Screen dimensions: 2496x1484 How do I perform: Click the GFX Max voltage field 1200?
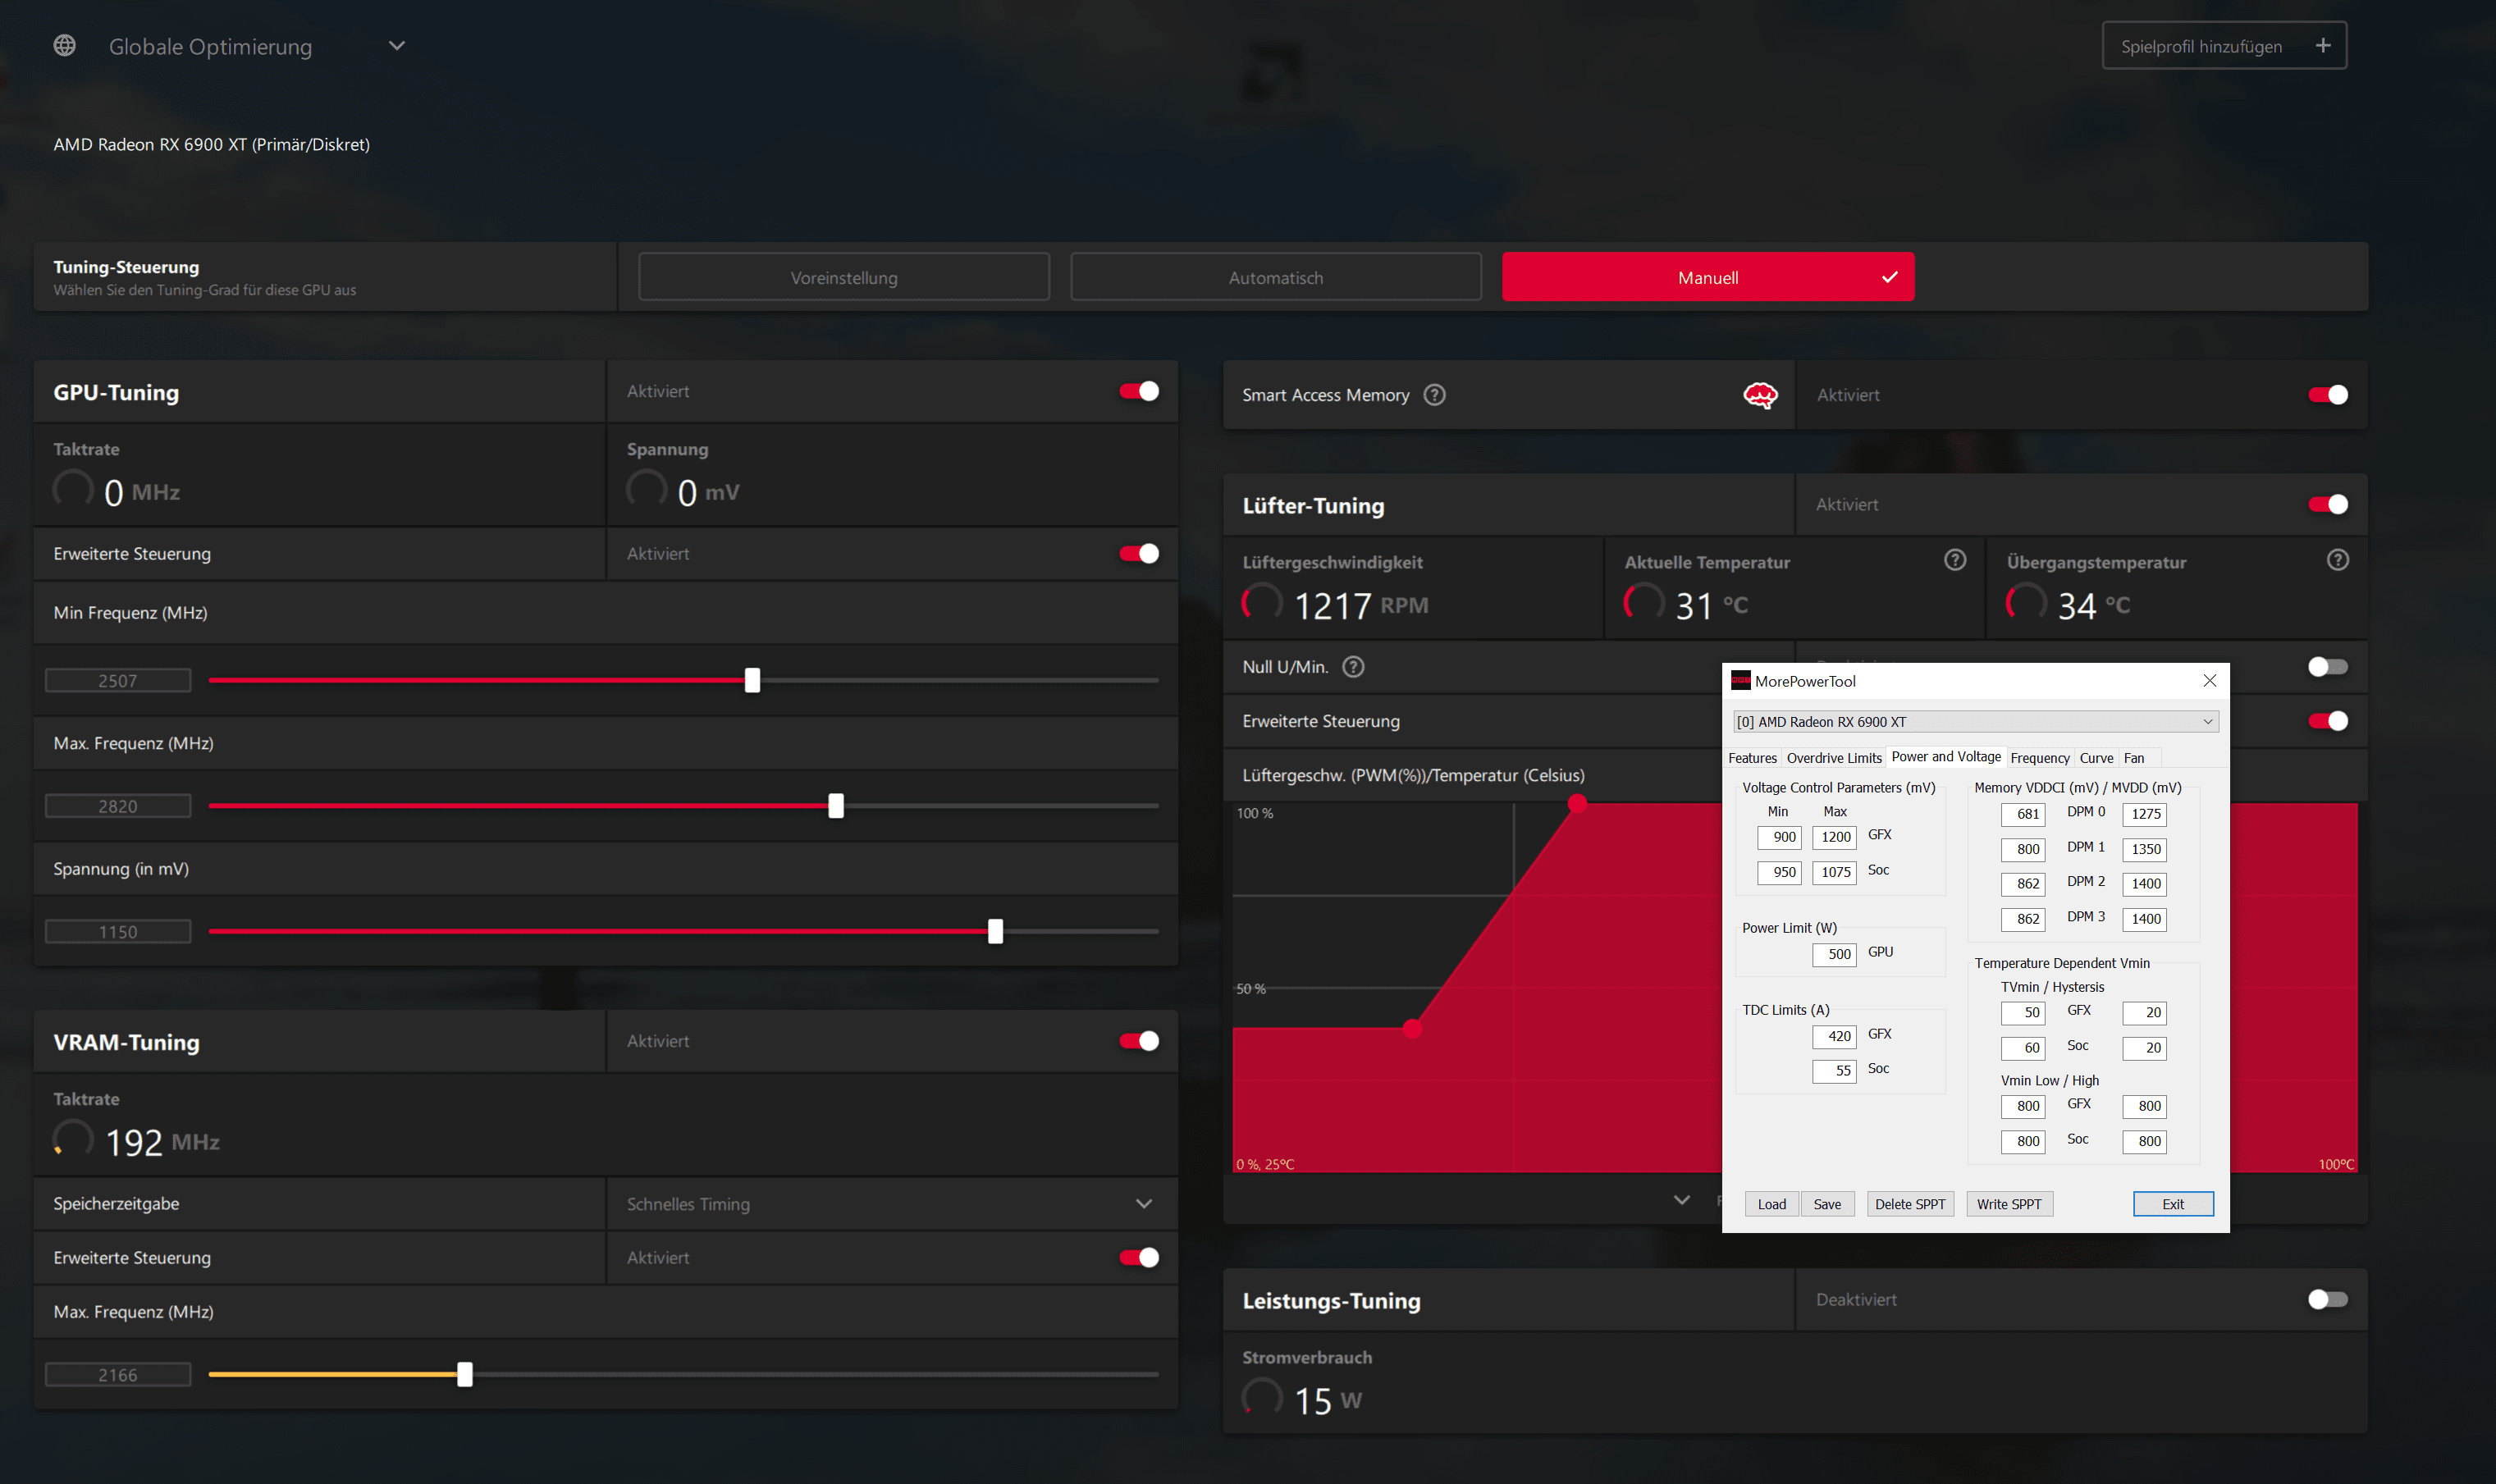(1835, 837)
